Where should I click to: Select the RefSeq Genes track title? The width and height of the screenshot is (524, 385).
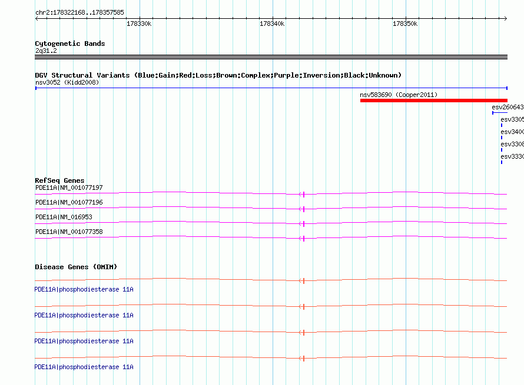coord(59,180)
